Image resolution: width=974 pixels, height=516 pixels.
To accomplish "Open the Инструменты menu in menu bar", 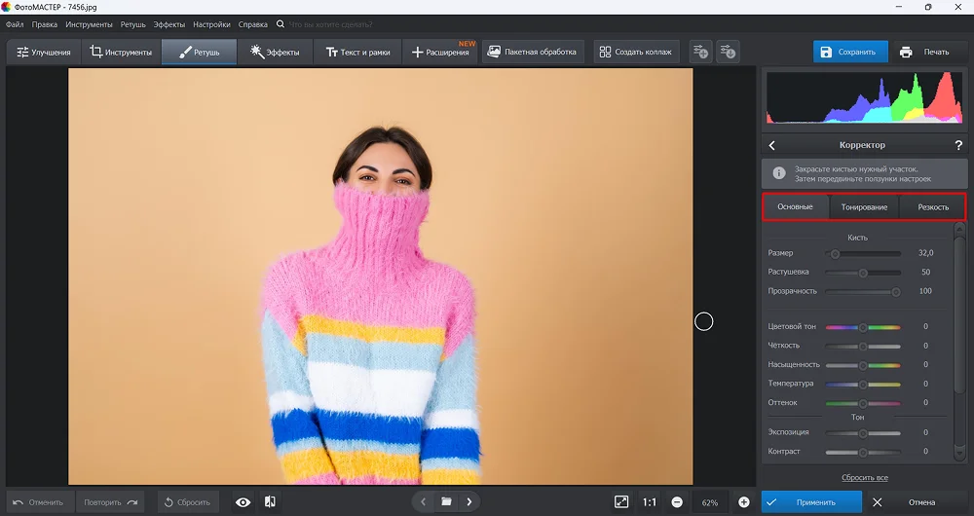I will tap(89, 24).
